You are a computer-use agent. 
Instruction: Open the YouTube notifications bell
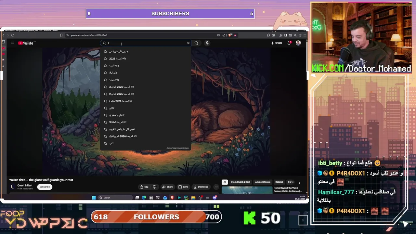289,43
